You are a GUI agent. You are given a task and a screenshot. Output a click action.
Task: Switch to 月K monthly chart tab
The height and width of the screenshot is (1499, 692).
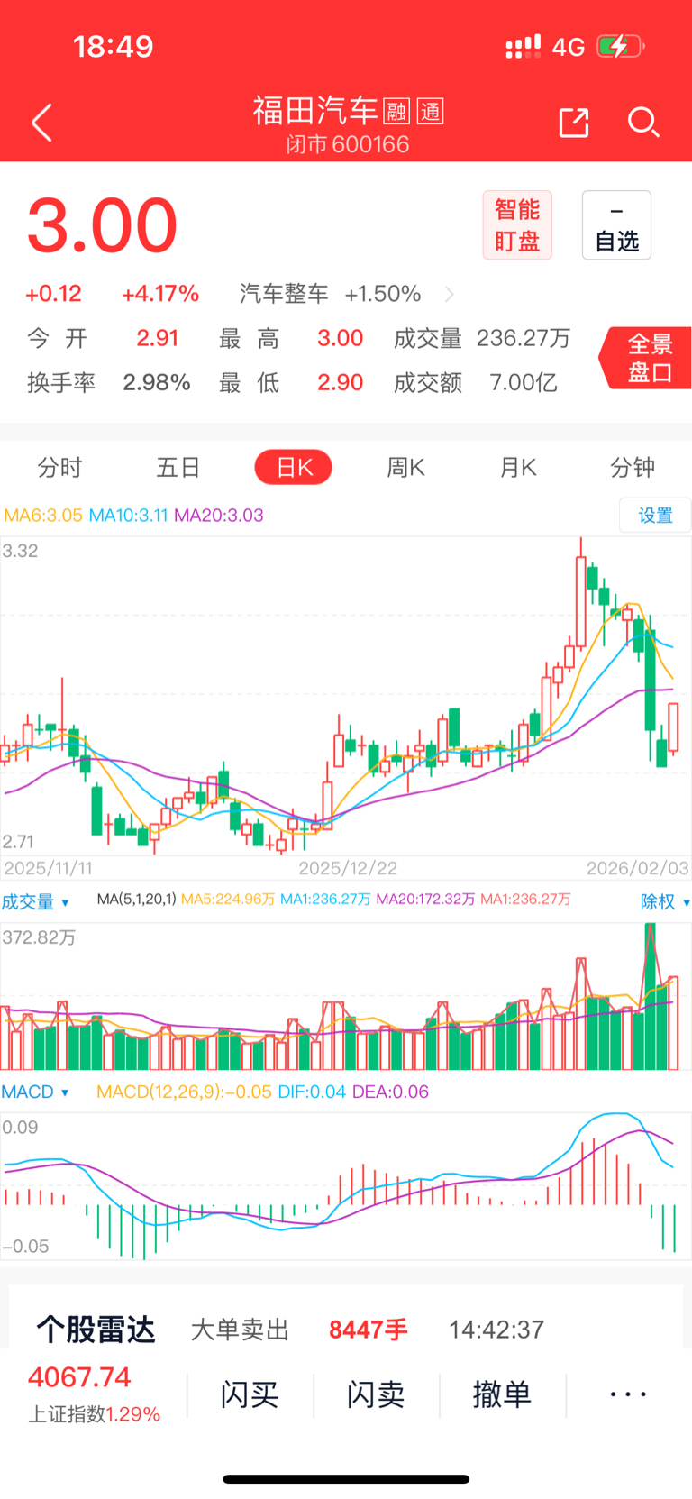pos(518,468)
